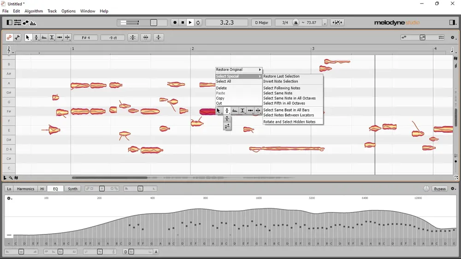Select the EQ tab
461x259 pixels.
point(56,189)
